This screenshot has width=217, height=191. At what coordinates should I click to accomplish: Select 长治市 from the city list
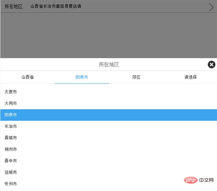pos(108,126)
